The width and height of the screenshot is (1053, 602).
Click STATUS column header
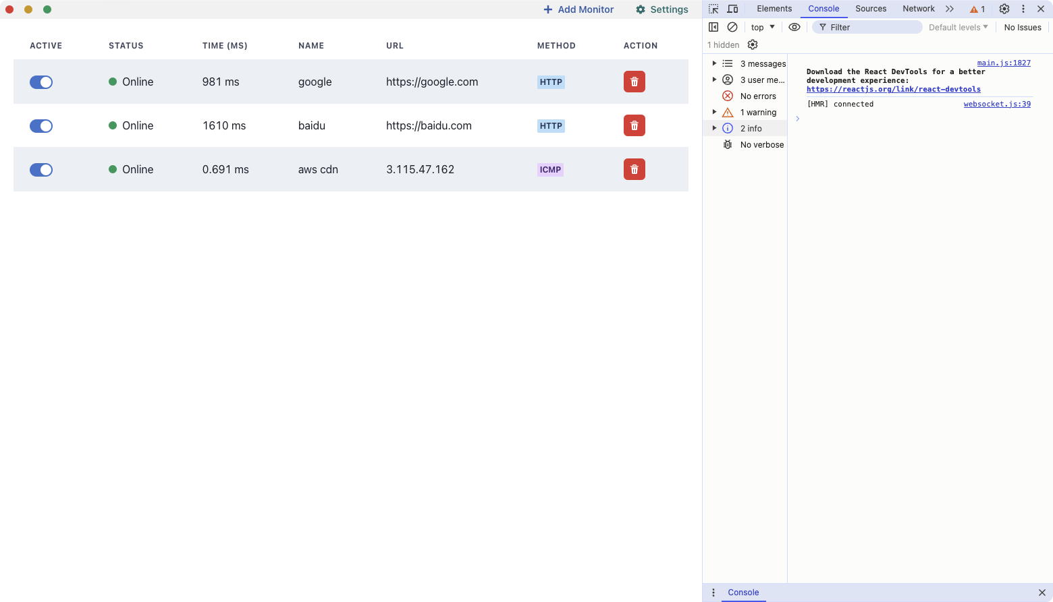pyautogui.click(x=126, y=46)
